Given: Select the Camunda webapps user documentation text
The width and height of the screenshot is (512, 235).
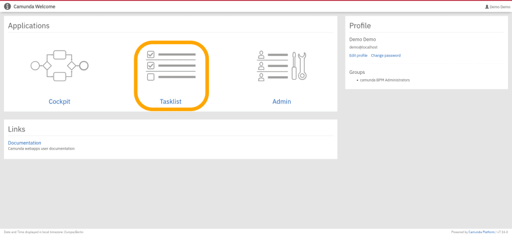Looking at the screenshot, I should tap(41, 148).
